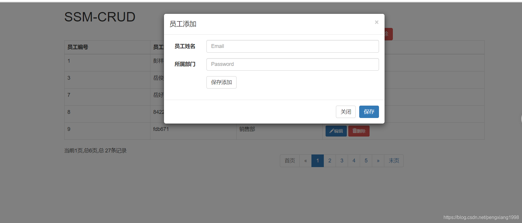Image resolution: width=522 pixels, height=223 pixels.
Task: Click the blue 保存 button
Action: pyautogui.click(x=369, y=112)
